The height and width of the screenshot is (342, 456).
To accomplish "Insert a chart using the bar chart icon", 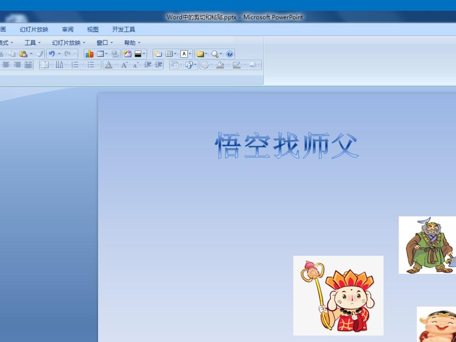I will point(89,54).
